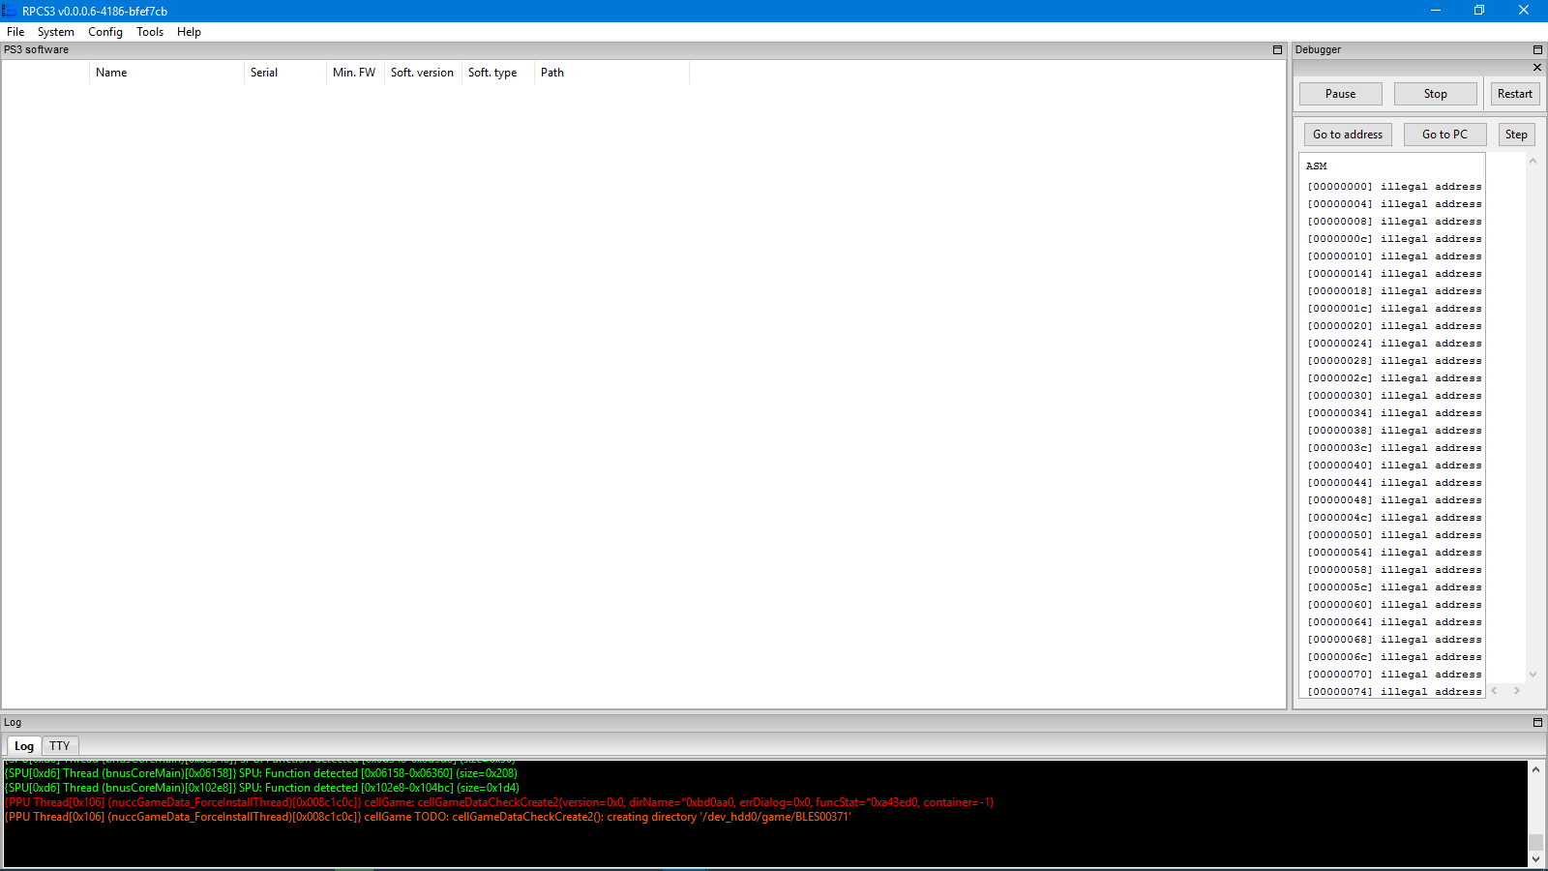This screenshot has width=1548, height=871.
Task: Select the Log tab
Action: (x=24, y=746)
